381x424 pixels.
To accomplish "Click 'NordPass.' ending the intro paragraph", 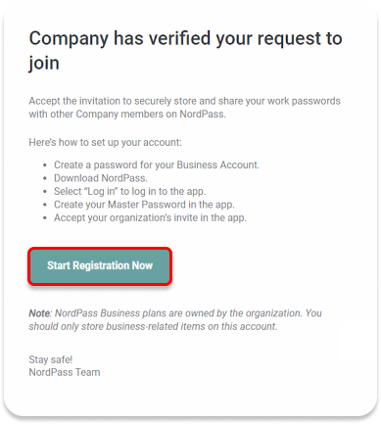I will 203,114.
